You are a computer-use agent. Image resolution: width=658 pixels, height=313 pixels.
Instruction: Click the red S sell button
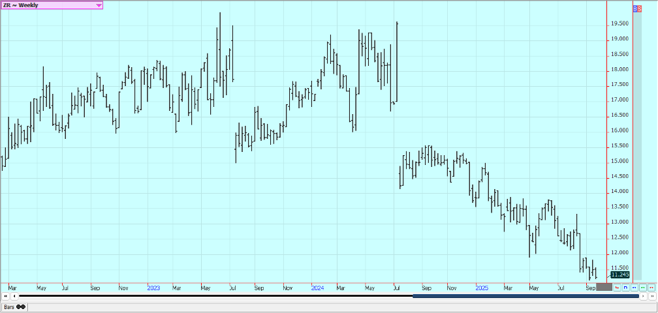click(640, 9)
